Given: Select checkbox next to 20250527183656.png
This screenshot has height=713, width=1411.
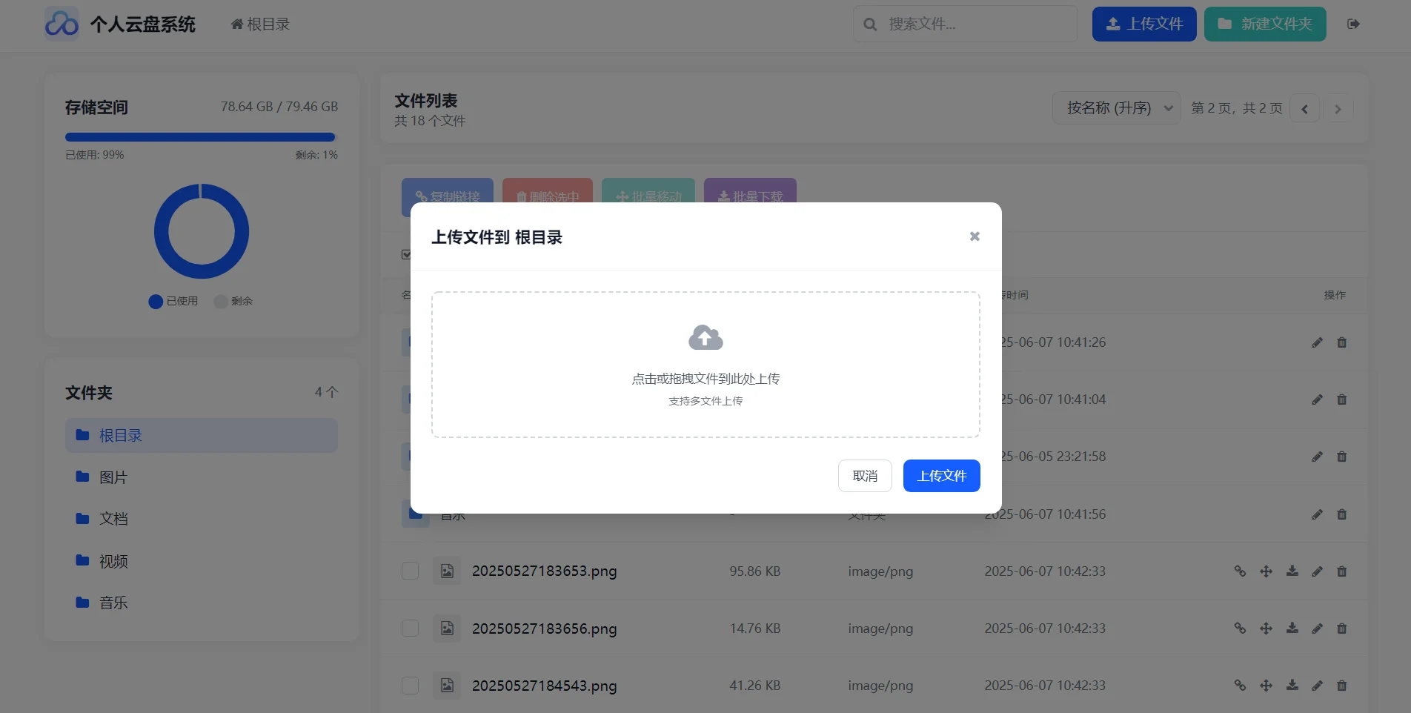Looking at the screenshot, I should tap(410, 628).
